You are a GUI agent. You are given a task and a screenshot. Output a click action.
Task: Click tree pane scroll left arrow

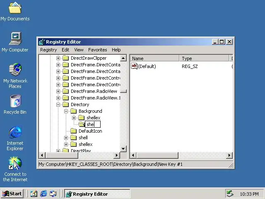click(42, 155)
